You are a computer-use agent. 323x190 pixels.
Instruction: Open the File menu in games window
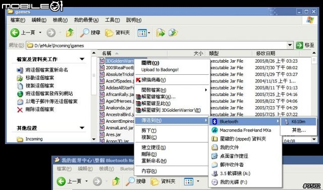pos(18,20)
